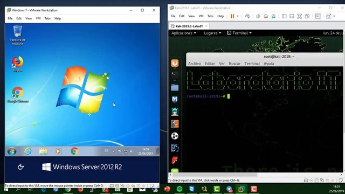
Task: Open Windows Media Player in Windows 7 taskbar
Action: tap(58, 151)
